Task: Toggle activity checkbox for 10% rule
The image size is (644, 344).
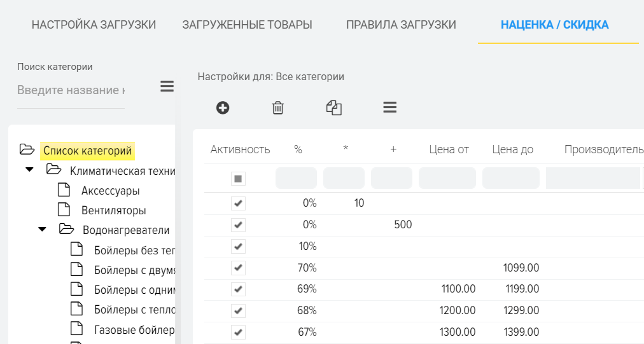Action: point(238,246)
